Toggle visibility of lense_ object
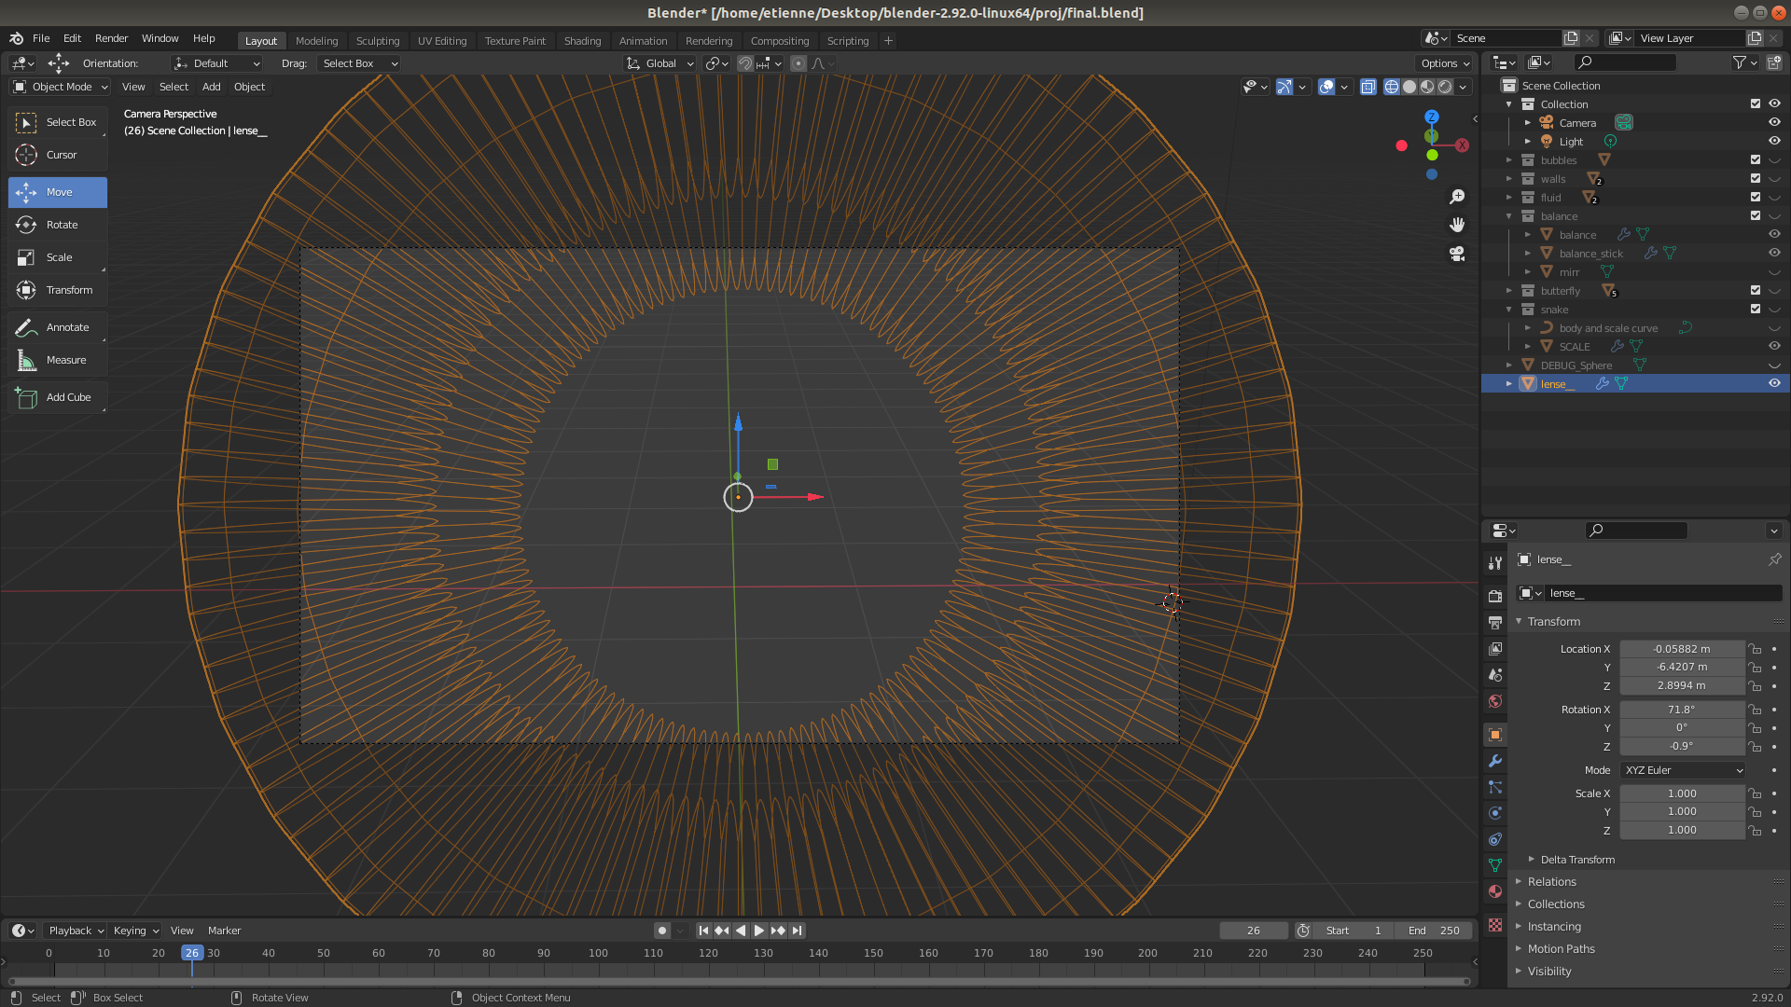The height and width of the screenshot is (1007, 1791). click(1774, 384)
